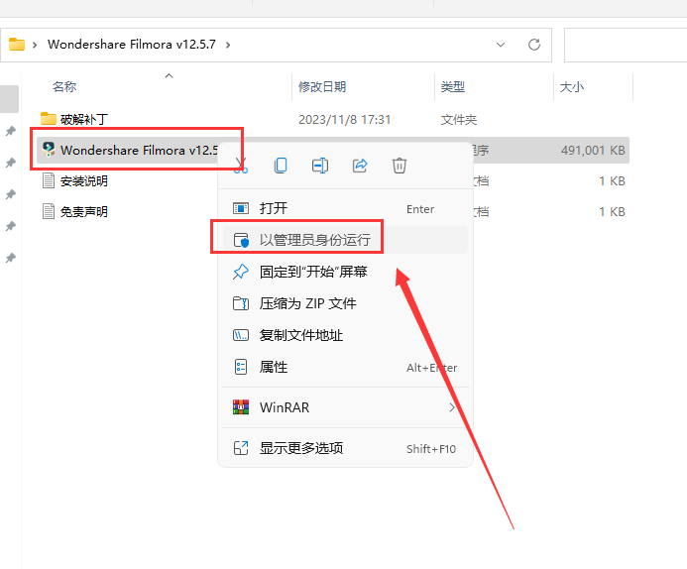This screenshot has width=687, height=569.
Task: Click the 491,001 KB size cell
Action: tap(593, 151)
